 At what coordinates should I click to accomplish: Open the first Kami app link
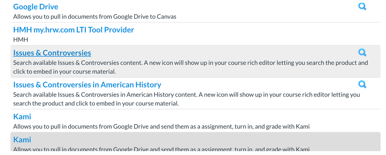[x=22, y=116]
